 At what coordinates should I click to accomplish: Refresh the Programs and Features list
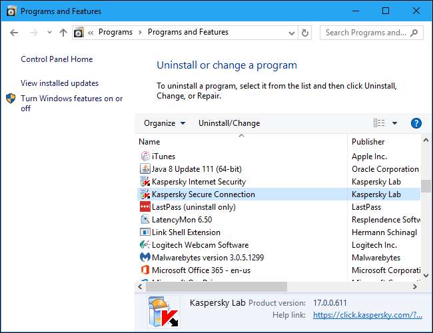pyautogui.click(x=305, y=33)
